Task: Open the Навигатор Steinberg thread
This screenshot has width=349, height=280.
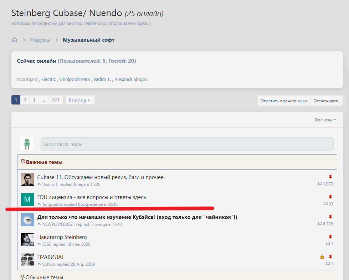Action: [62, 237]
